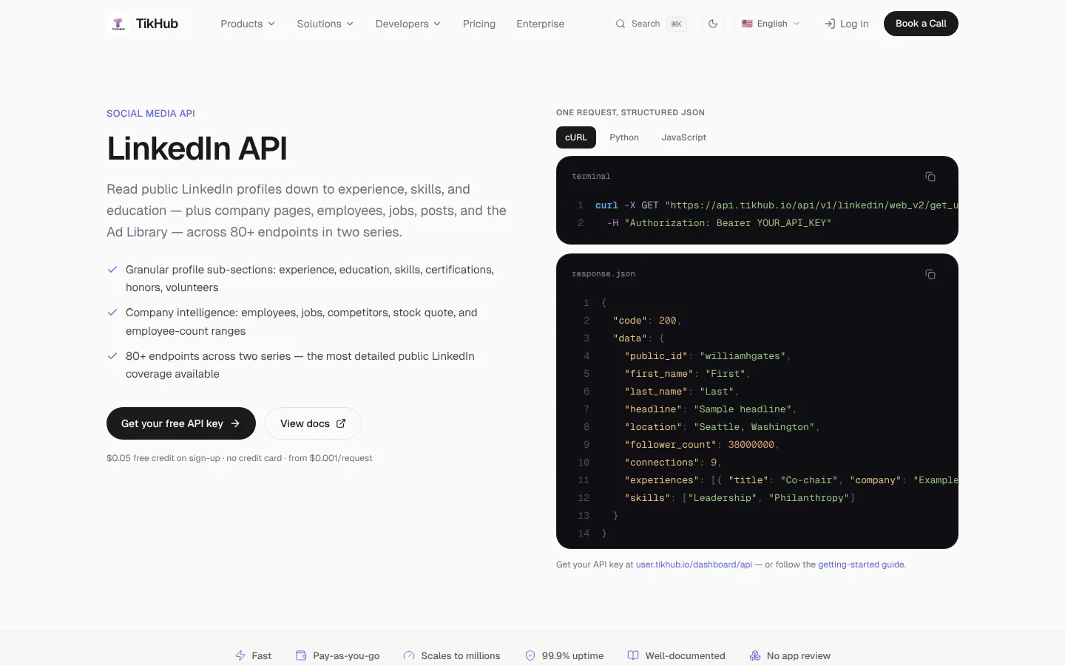Click the No app review icon
Viewport: 1065px width, 665px height.
pyautogui.click(x=755, y=655)
